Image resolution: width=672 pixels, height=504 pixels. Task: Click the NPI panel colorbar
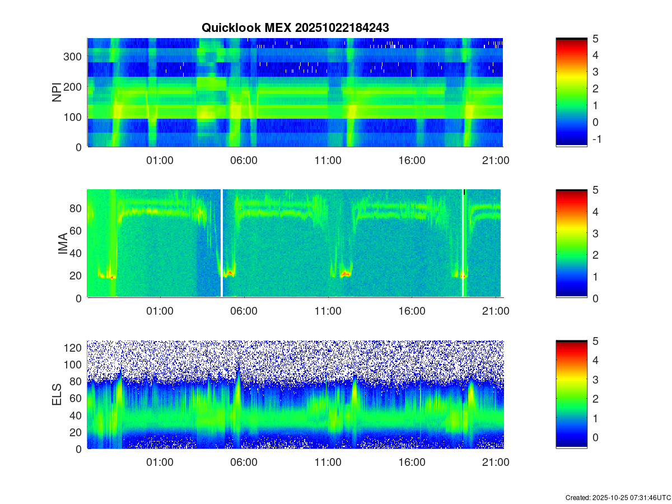point(571,92)
